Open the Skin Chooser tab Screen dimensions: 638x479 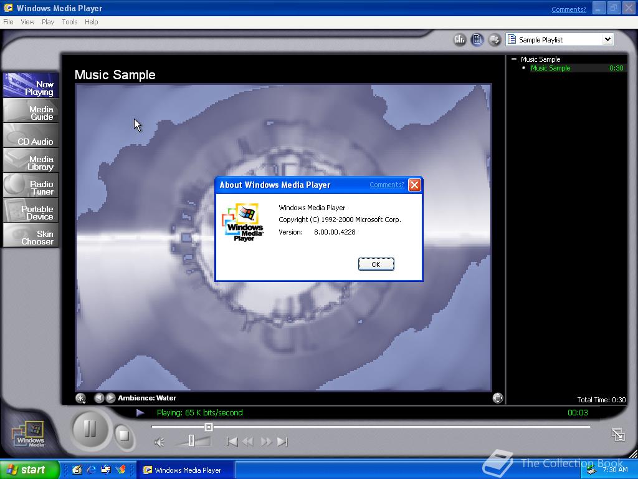click(31, 235)
